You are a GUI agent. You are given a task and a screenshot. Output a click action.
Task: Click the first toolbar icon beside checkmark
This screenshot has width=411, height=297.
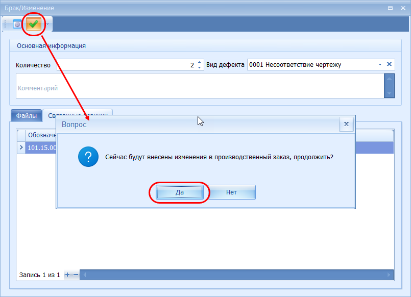[x=17, y=24]
